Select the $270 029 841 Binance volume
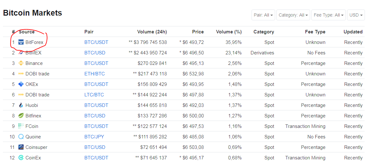 [152, 63]
